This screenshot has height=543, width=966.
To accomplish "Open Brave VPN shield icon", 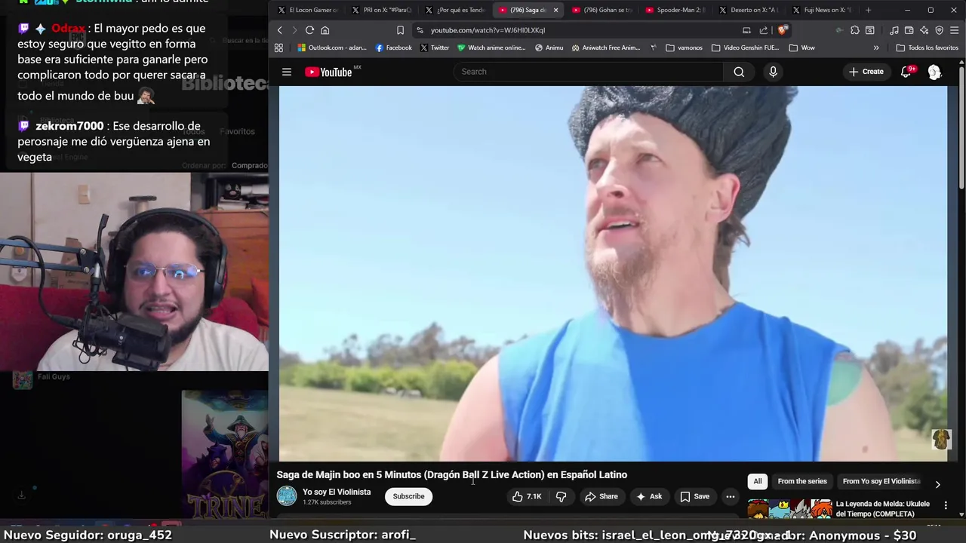I will 939,30.
